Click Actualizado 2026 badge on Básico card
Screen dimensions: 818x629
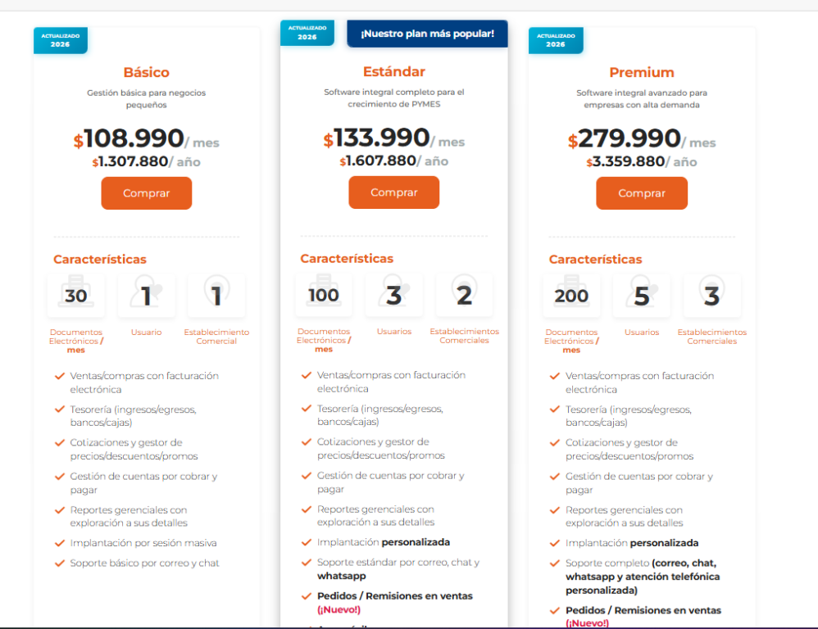coord(61,40)
